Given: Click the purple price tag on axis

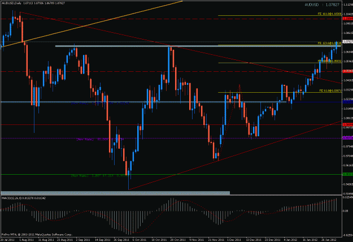Looking at the screenshot, I should pyautogui.click(x=347, y=138).
